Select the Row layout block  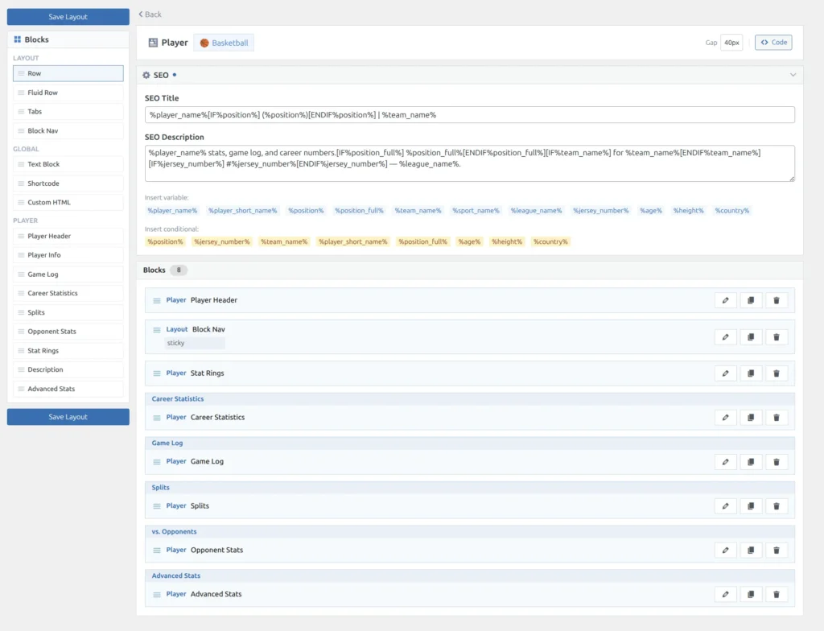68,73
